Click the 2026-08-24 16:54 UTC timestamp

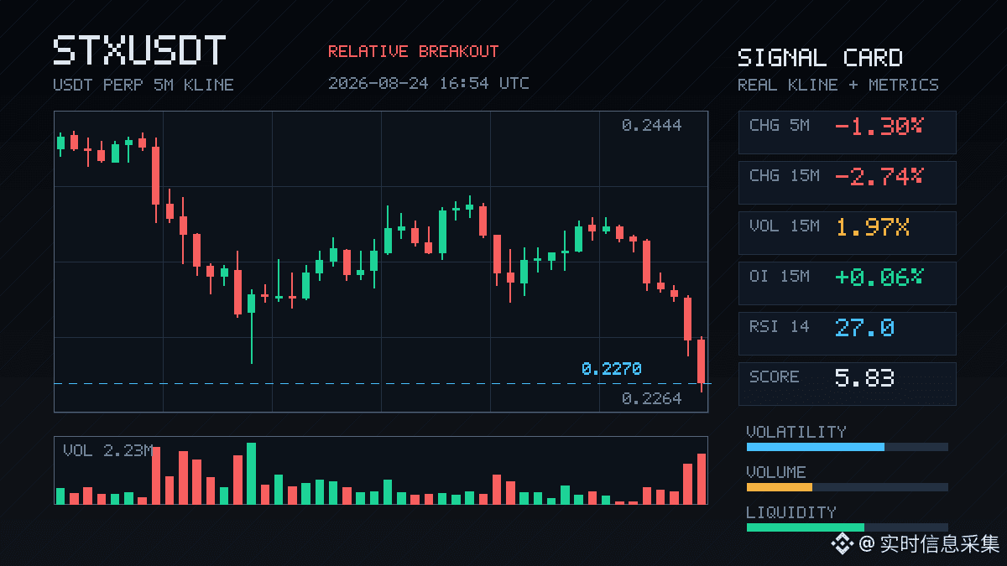428,84
